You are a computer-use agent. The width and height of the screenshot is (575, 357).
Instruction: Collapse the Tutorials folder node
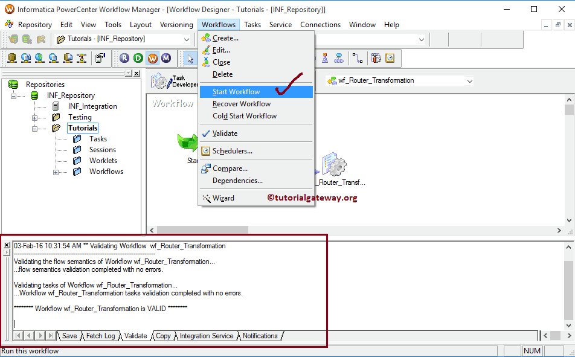34,129
